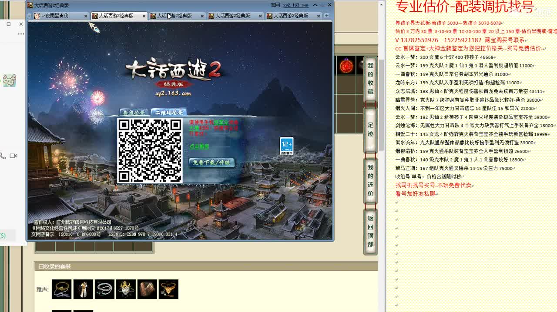557x312 pixels.
Task: Open the official site link xy2.163.com
Action: pos(295,5)
